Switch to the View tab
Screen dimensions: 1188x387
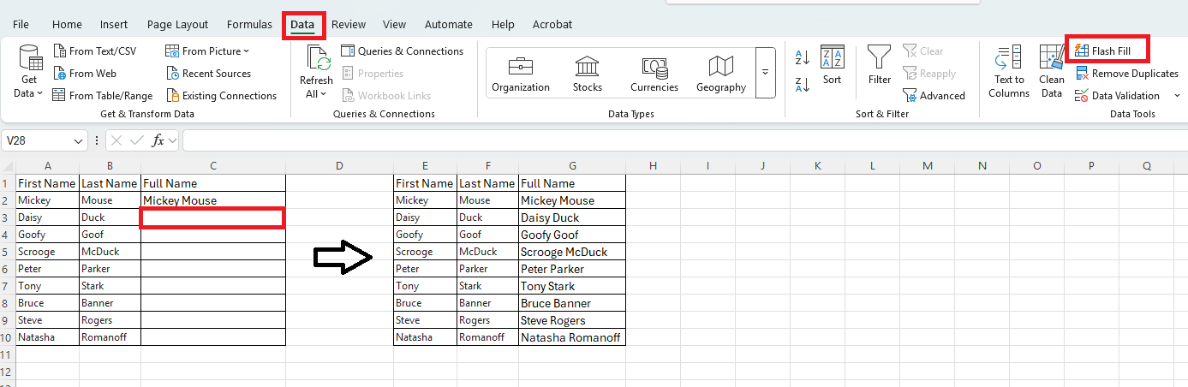click(394, 25)
